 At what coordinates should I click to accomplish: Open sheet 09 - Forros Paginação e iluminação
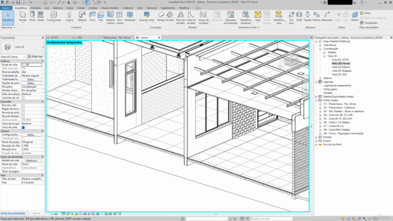343,134
